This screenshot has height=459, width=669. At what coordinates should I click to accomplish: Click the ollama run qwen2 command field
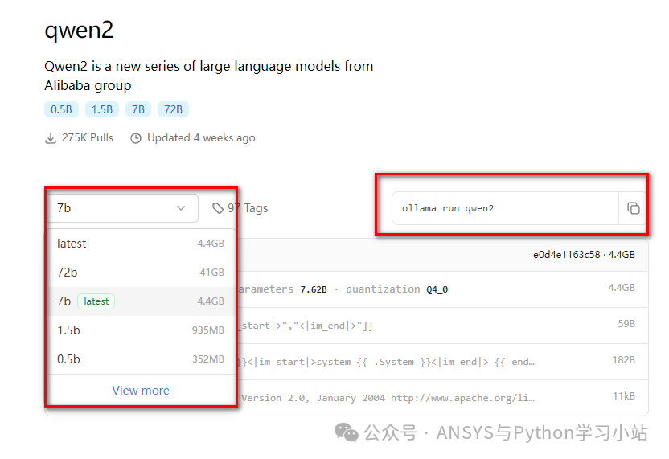click(505, 208)
